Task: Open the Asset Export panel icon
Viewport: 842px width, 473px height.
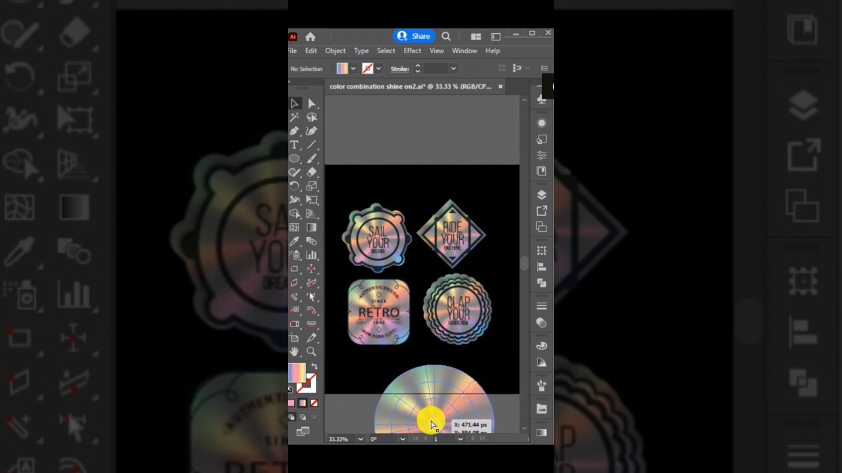Action: pos(541,211)
